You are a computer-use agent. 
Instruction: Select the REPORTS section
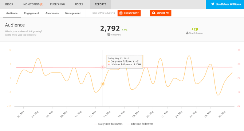tap(101, 4)
